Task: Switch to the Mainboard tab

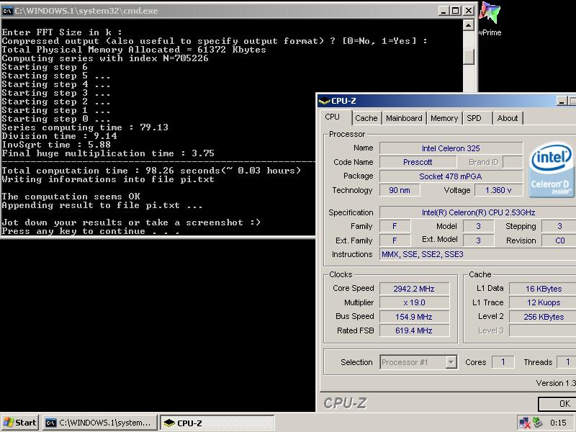Action: (404, 118)
